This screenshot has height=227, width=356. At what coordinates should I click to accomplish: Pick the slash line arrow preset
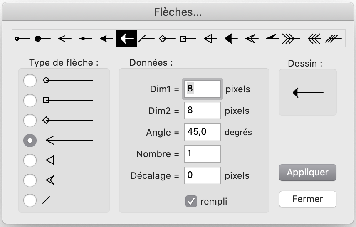point(146,39)
